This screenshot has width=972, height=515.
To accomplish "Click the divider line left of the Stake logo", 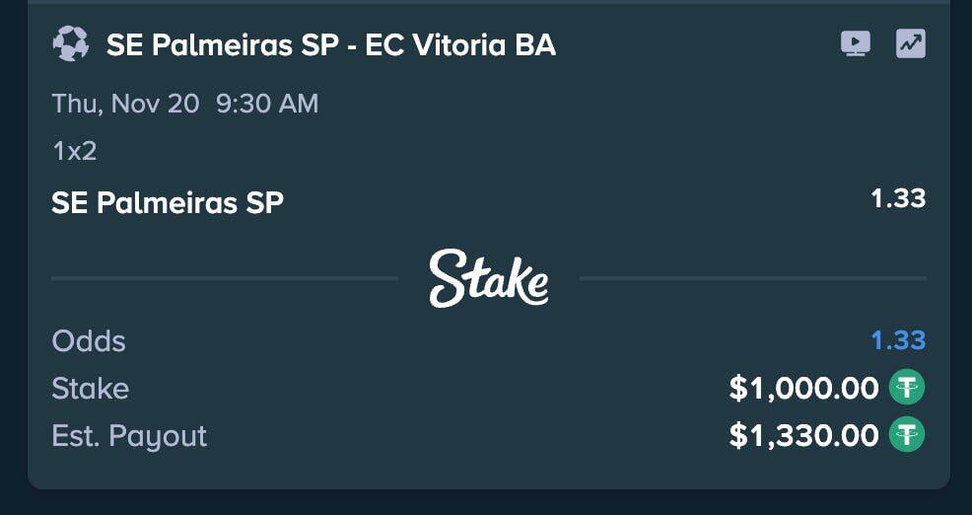I will coord(225,279).
